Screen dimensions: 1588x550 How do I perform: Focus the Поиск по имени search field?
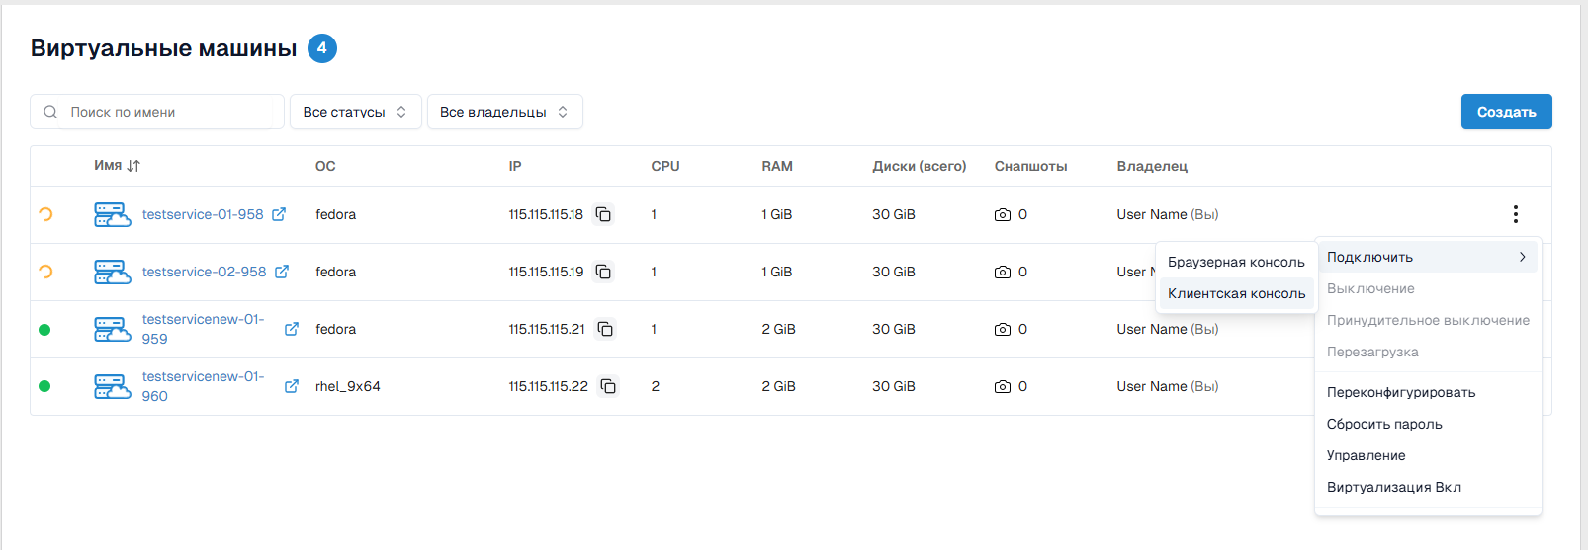point(168,112)
